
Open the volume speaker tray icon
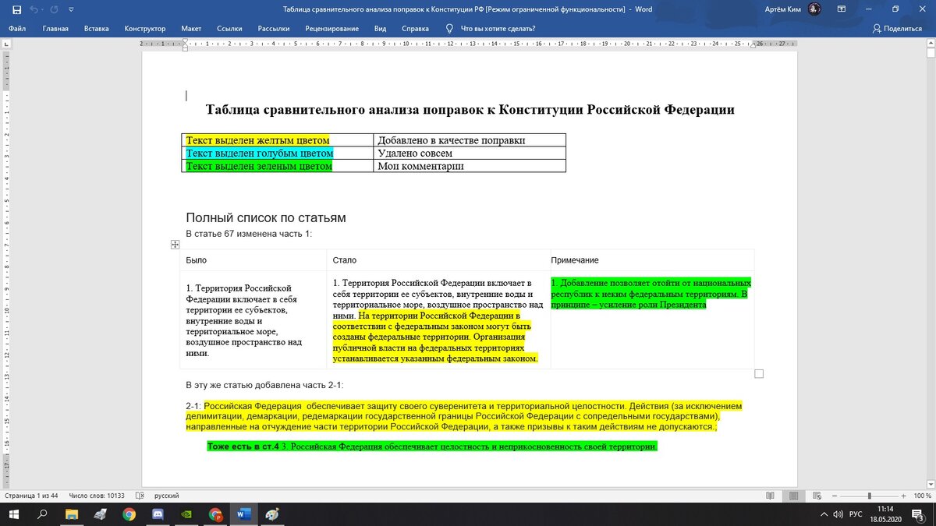click(838, 514)
